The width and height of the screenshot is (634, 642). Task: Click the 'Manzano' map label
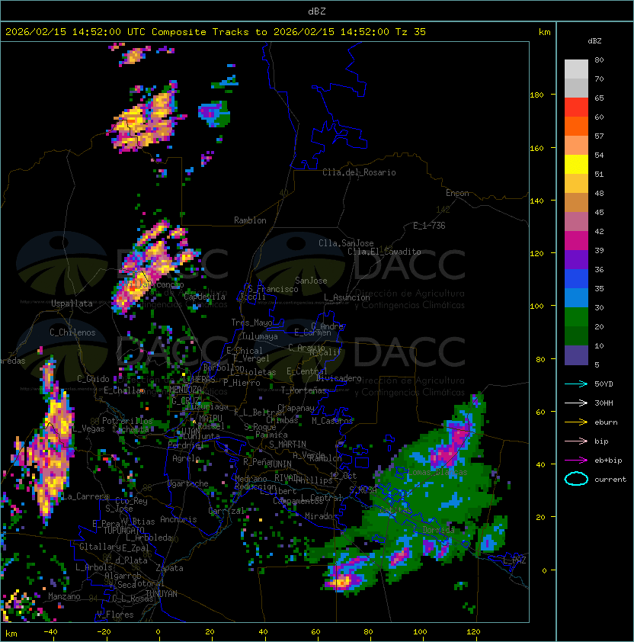(x=64, y=596)
